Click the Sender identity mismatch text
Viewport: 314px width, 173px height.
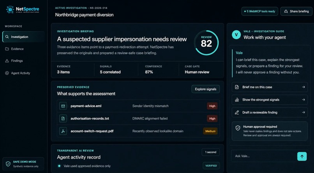coord(150,106)
